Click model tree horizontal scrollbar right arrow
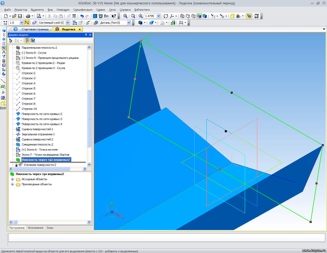 [x=85, y=169]
